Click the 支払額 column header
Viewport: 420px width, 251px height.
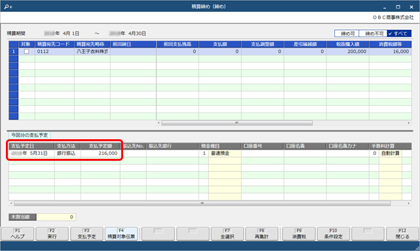(220, 44)
